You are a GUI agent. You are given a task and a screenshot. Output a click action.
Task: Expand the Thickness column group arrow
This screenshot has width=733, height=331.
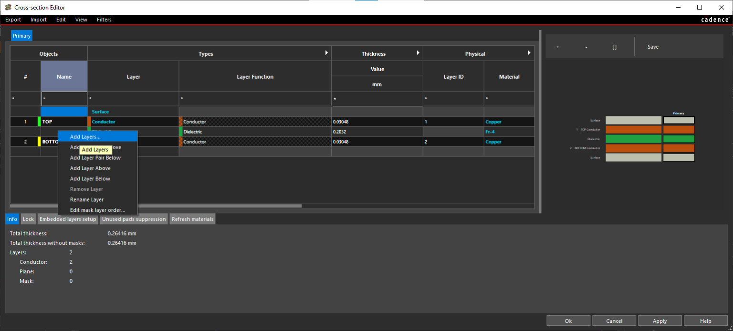click(418, 53)
